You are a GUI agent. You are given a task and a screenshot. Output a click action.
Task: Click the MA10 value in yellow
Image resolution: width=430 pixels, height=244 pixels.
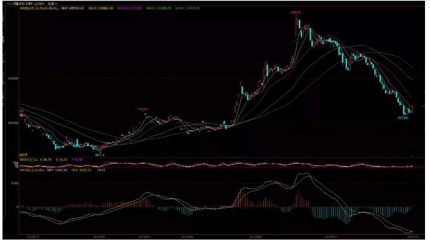point(100,8)
